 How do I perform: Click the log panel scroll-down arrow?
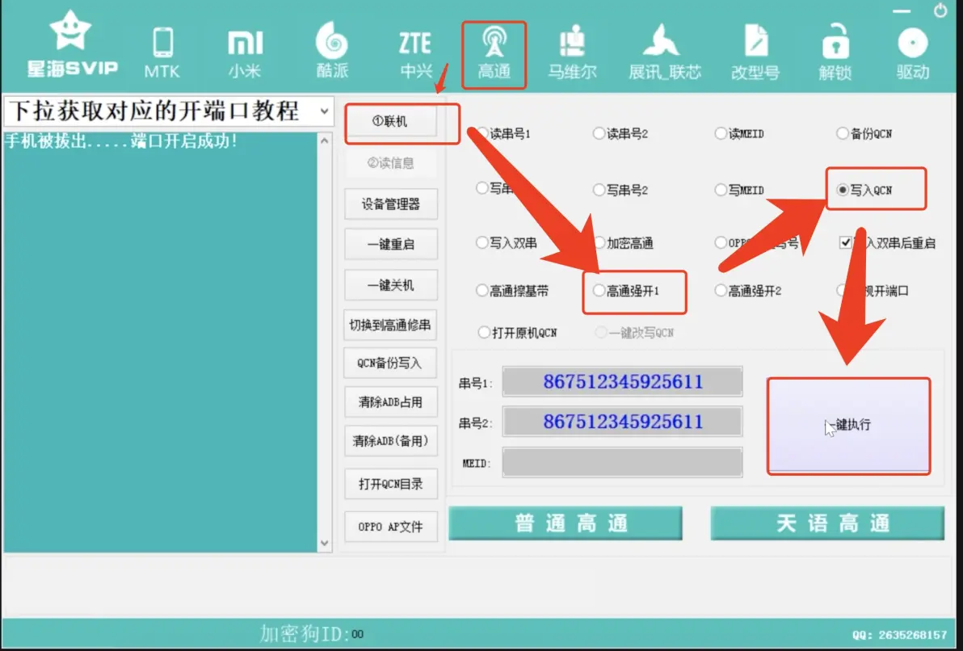click(x=325, y=544)
